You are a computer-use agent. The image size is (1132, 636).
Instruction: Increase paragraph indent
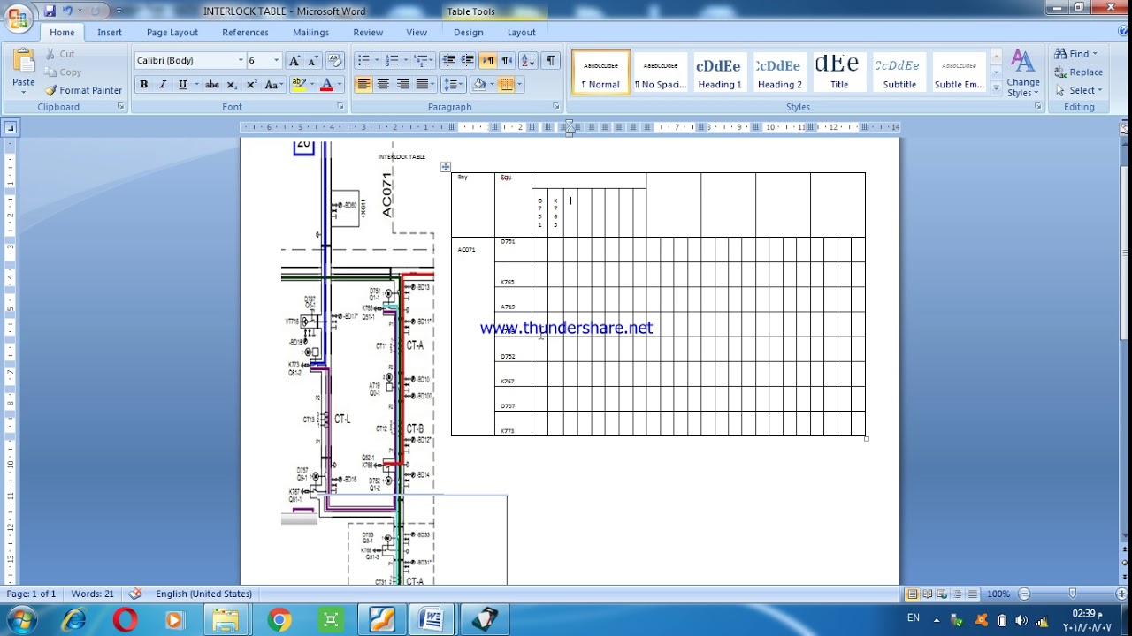coord(467,60)
